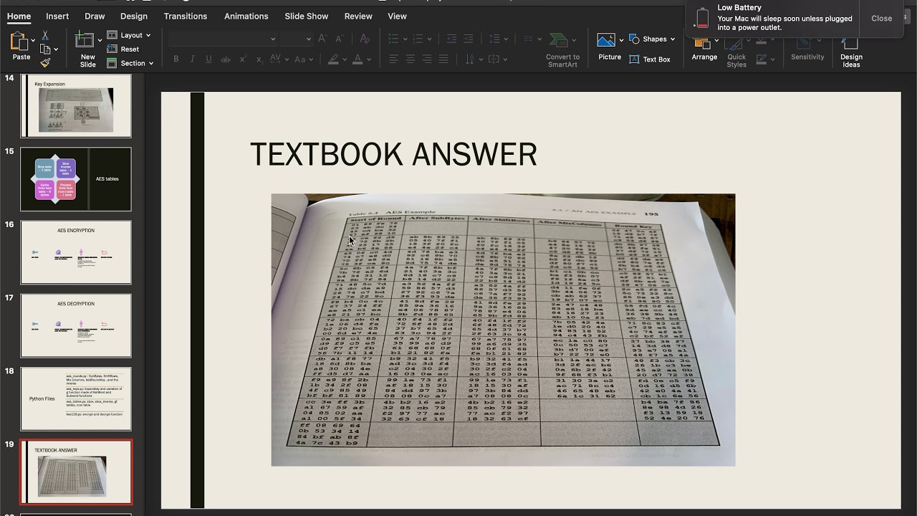
Task: Click the Subscript icon
Action: pos(259,59)
